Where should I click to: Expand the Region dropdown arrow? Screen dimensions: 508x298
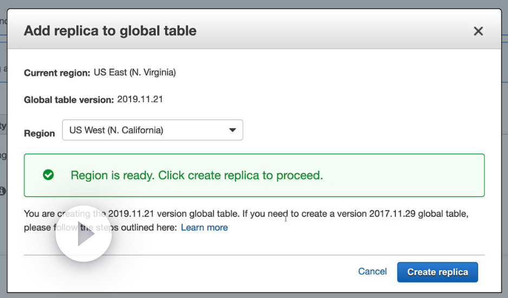click(232, 130)
